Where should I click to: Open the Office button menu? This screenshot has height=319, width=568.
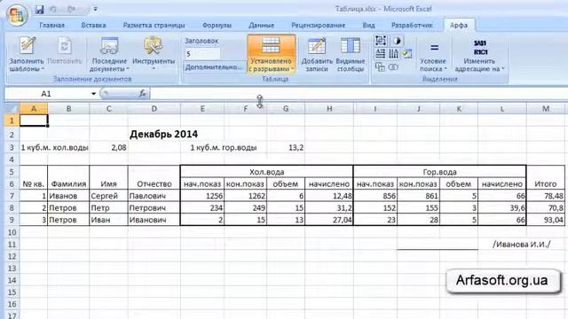[x=16, y=14]
